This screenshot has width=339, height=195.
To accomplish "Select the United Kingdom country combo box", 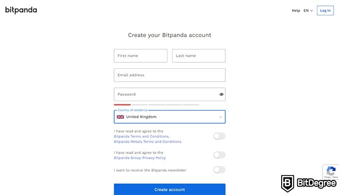I will coord(169,117).
